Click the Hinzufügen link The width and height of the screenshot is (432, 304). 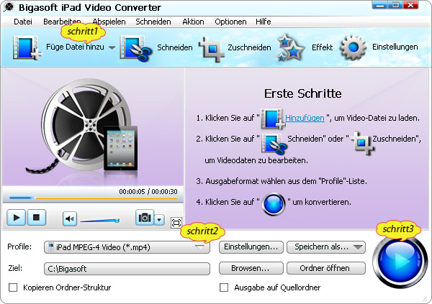(305, 118)
